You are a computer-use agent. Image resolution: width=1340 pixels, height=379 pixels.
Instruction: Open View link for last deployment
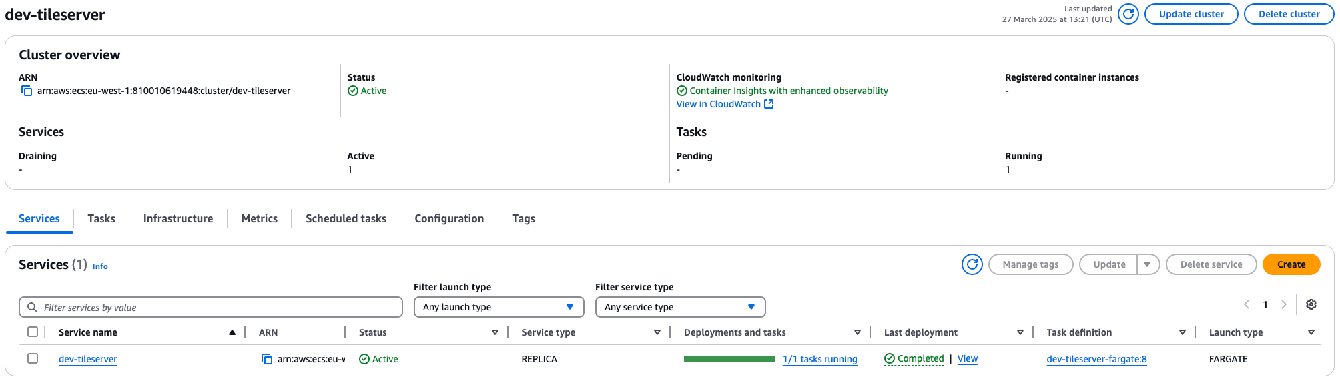968,358
